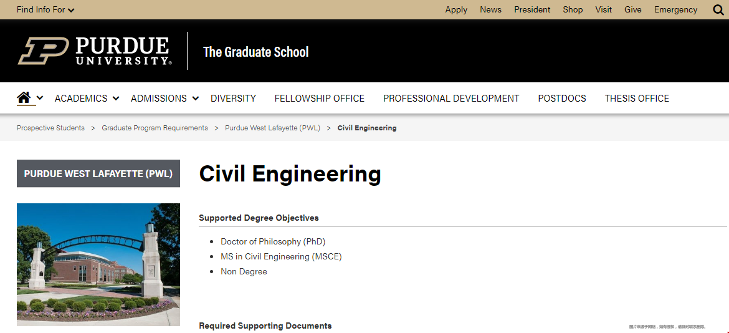
Task: Click the Purdue West Lafayette (PWL) breadcrumb
Action: [x=272, y=127]
